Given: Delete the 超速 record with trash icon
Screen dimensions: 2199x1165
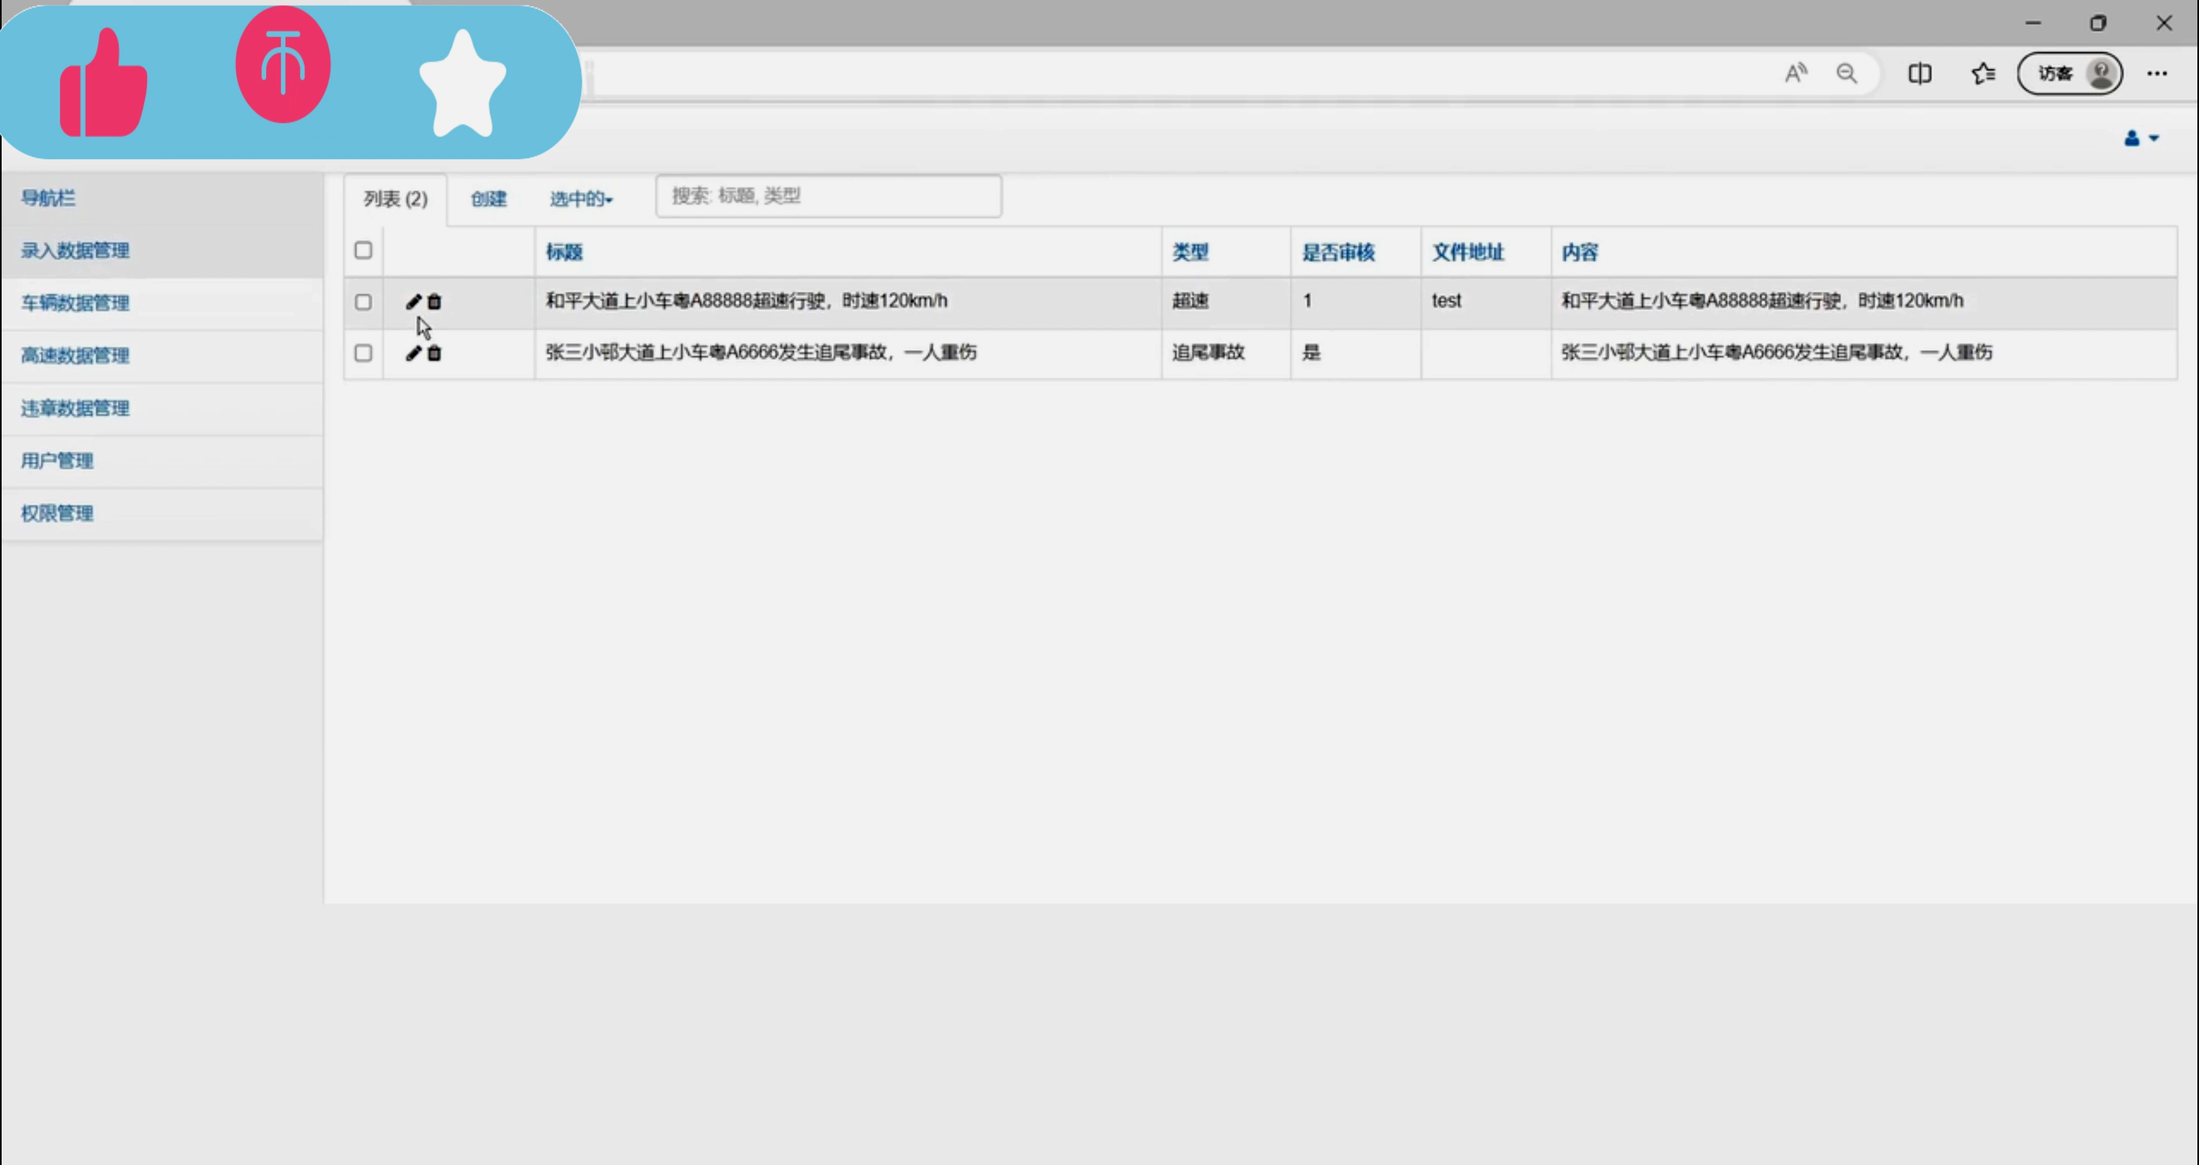Looking at the screenshot, I should coord(434,301).
